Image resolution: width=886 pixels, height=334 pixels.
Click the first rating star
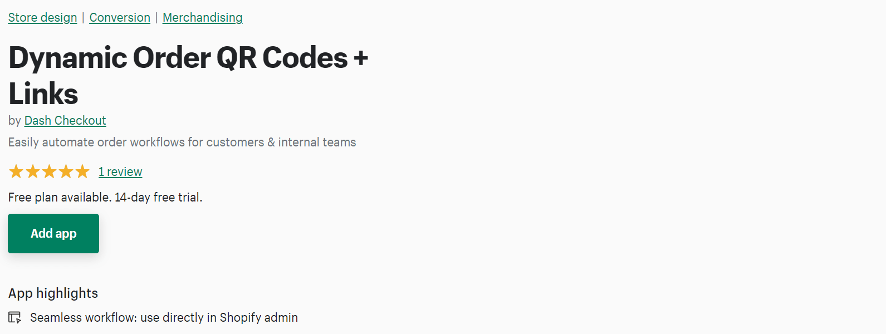[16, 171]
